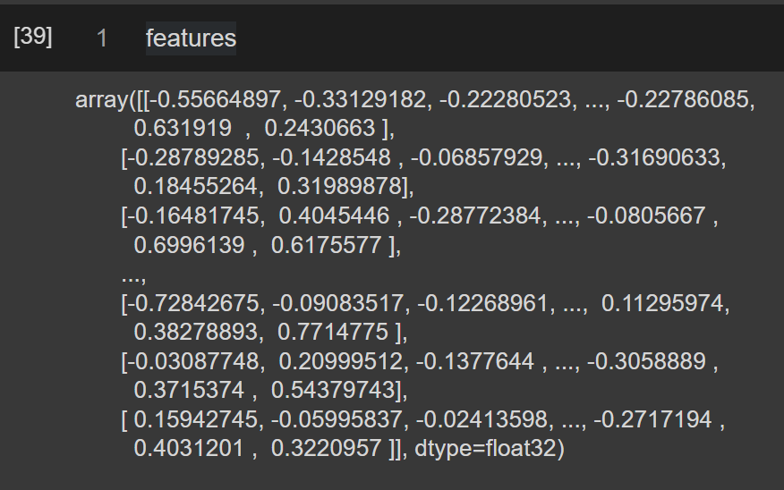Click the value -0.28772384 in the output

[475, 215]
